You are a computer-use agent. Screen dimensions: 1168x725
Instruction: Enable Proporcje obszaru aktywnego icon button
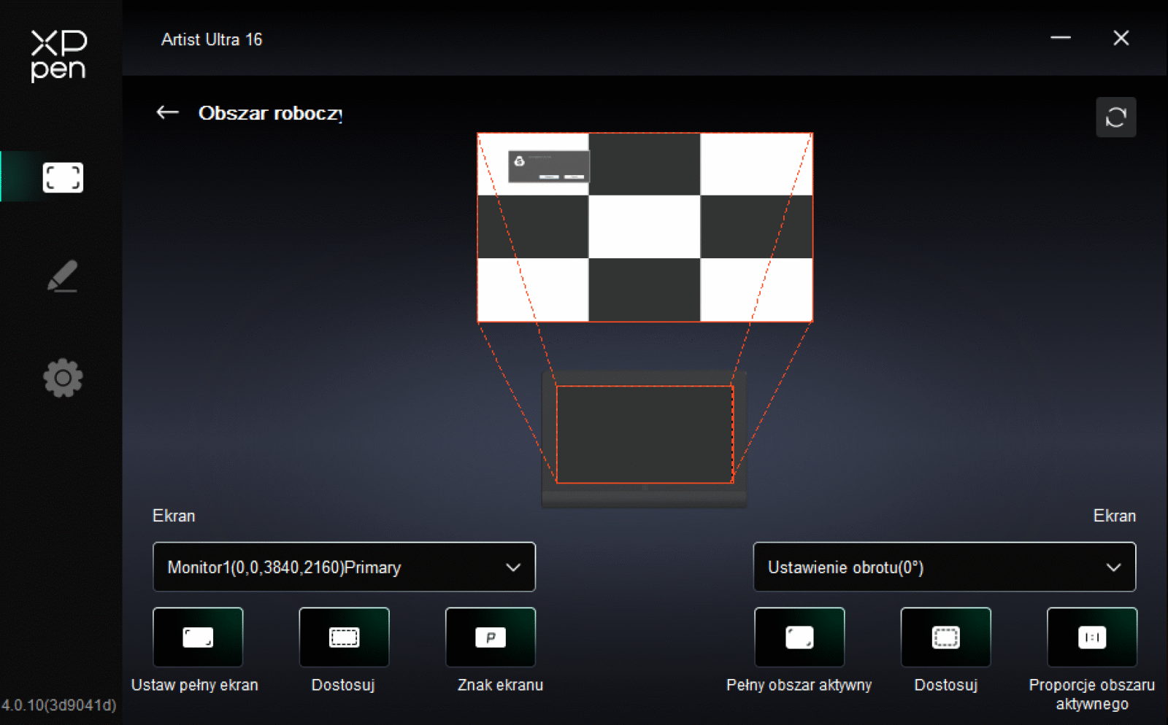click(x=1091, y=637)
